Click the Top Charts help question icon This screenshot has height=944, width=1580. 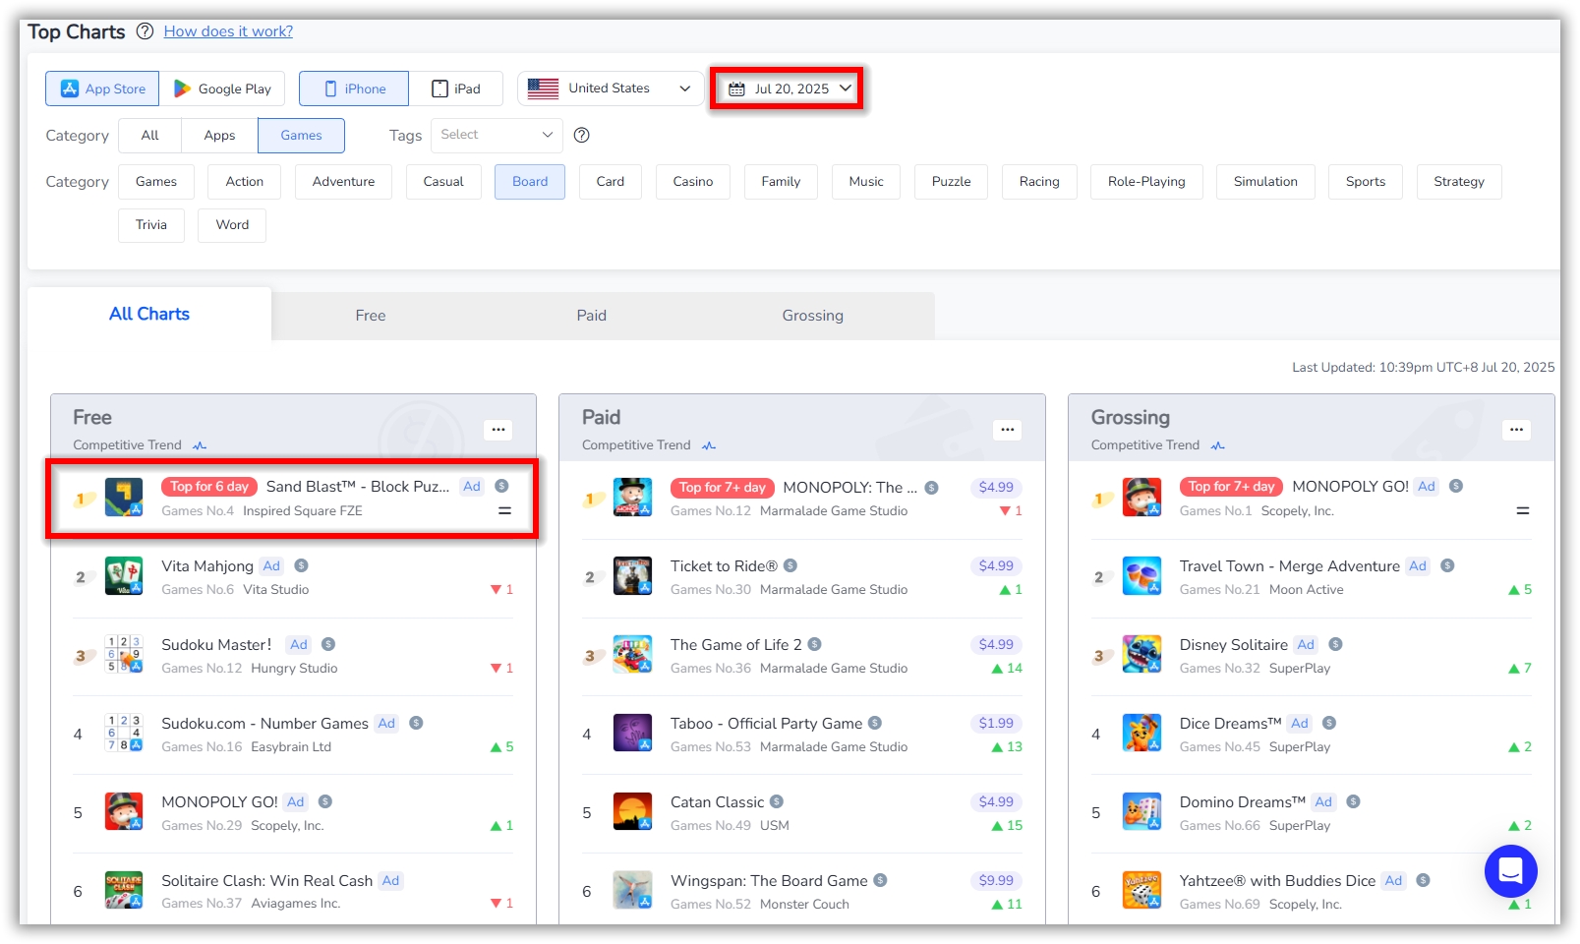click(x=145, y=31)
